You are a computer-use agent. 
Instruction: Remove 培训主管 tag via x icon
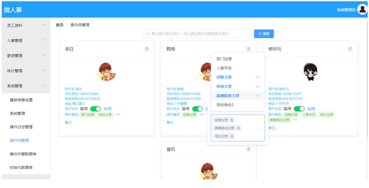tap(232, 136)
